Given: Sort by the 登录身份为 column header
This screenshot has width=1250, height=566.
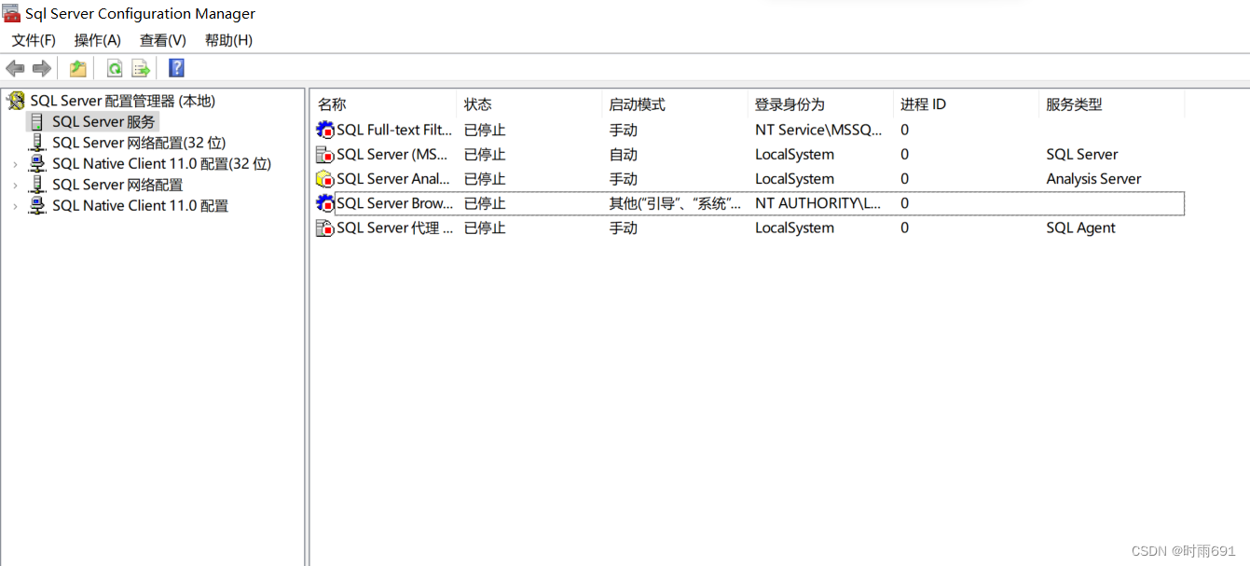Looking at the screenshot, I should coord(820,104).
